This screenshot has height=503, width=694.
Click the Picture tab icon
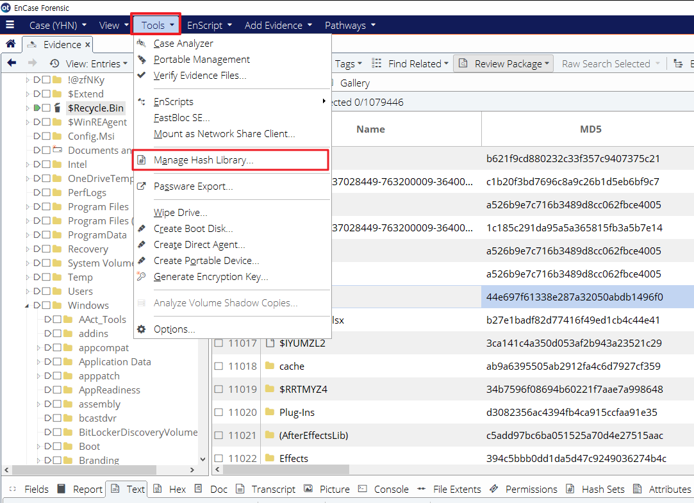point(308,488)
